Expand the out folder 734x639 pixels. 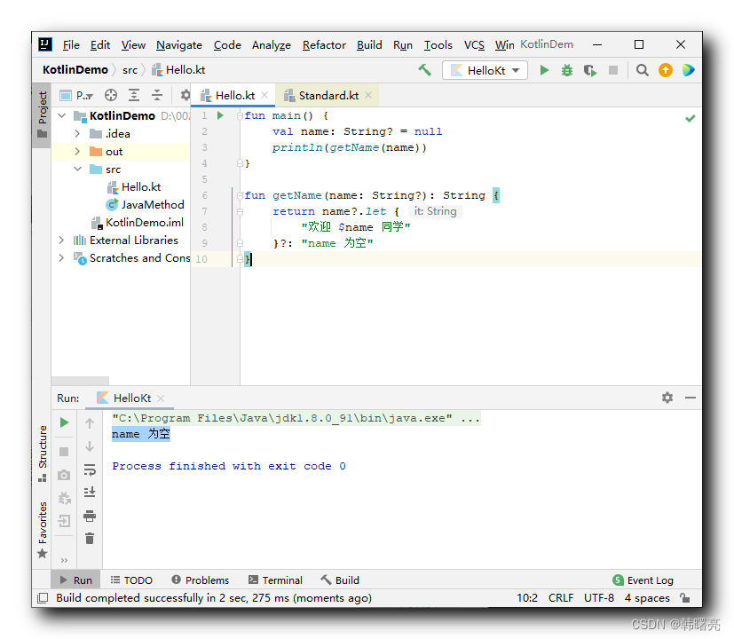click(x=78, y=152)
